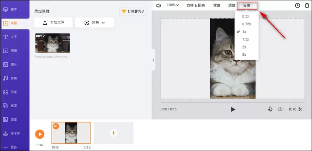Delete clip with trash can icon

[307, 6]
